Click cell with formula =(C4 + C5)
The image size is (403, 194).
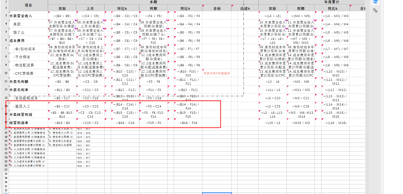click(90, 16)
